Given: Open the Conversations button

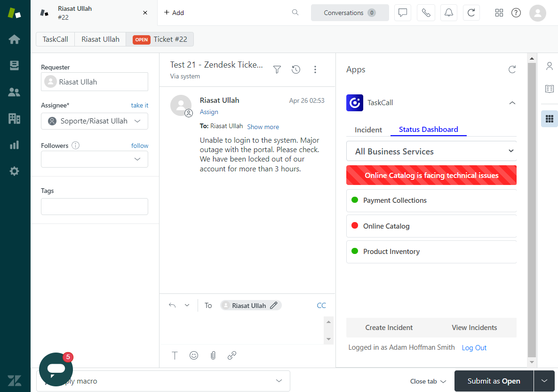Looking at the screenshot, I should click(350, 13).
